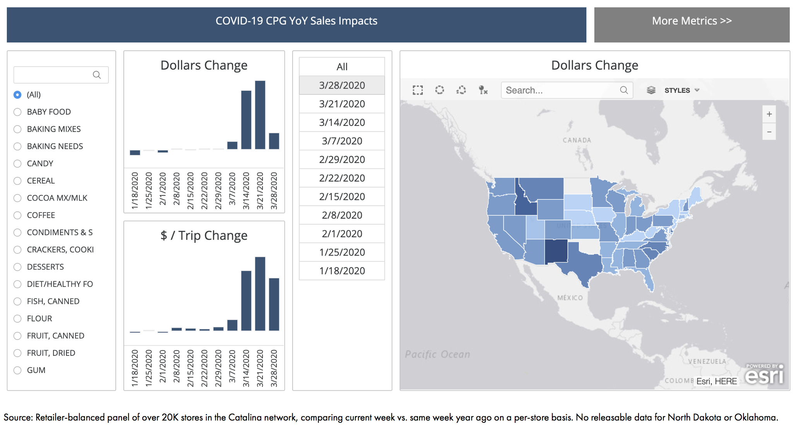Click category filter search magnifier icon

point(97,75)
